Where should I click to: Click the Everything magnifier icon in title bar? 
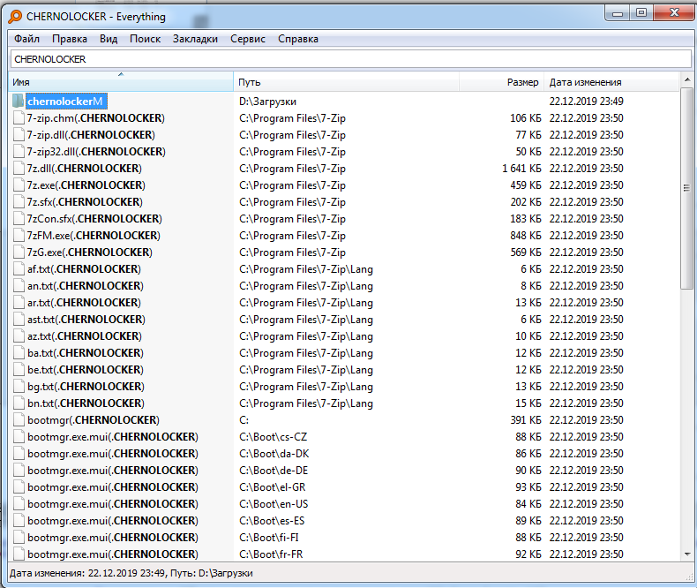click(15, 17)
